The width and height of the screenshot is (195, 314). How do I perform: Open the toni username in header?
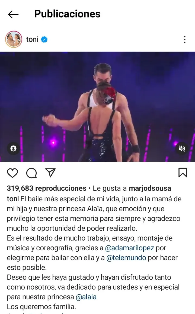pos(32,39)
